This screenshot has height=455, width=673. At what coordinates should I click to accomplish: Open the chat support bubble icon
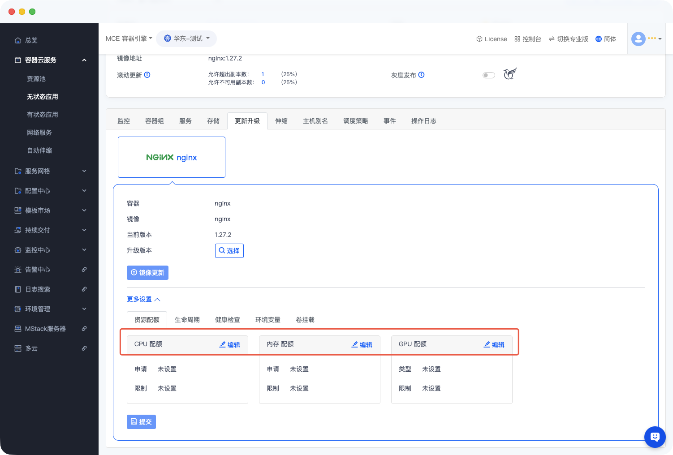pyautogui.click(x=655, y=437)
